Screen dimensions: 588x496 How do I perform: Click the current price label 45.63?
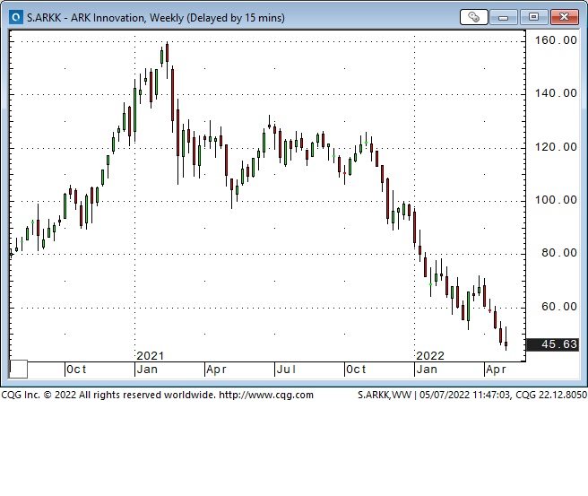tap(553, 344)
